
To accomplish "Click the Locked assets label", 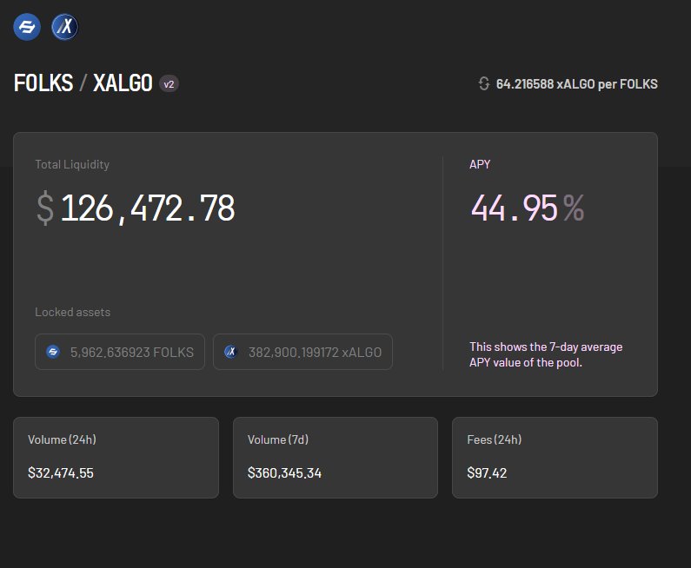I will click(72, 312).
